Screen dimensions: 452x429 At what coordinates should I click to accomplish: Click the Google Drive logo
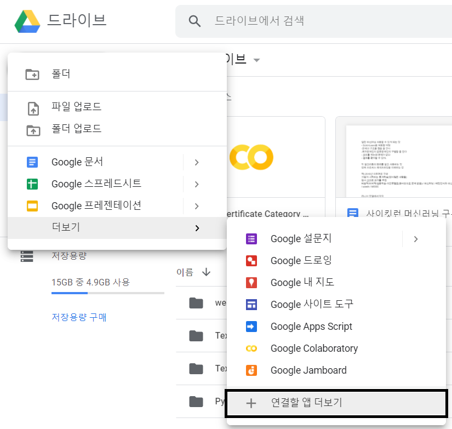pos(27,21)
